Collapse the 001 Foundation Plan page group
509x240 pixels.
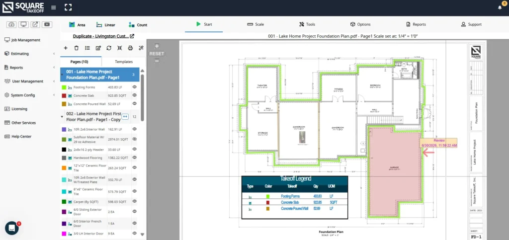(x=62, y=75)
